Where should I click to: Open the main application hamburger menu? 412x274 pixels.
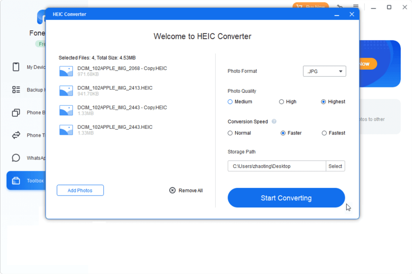coord(356,6)
